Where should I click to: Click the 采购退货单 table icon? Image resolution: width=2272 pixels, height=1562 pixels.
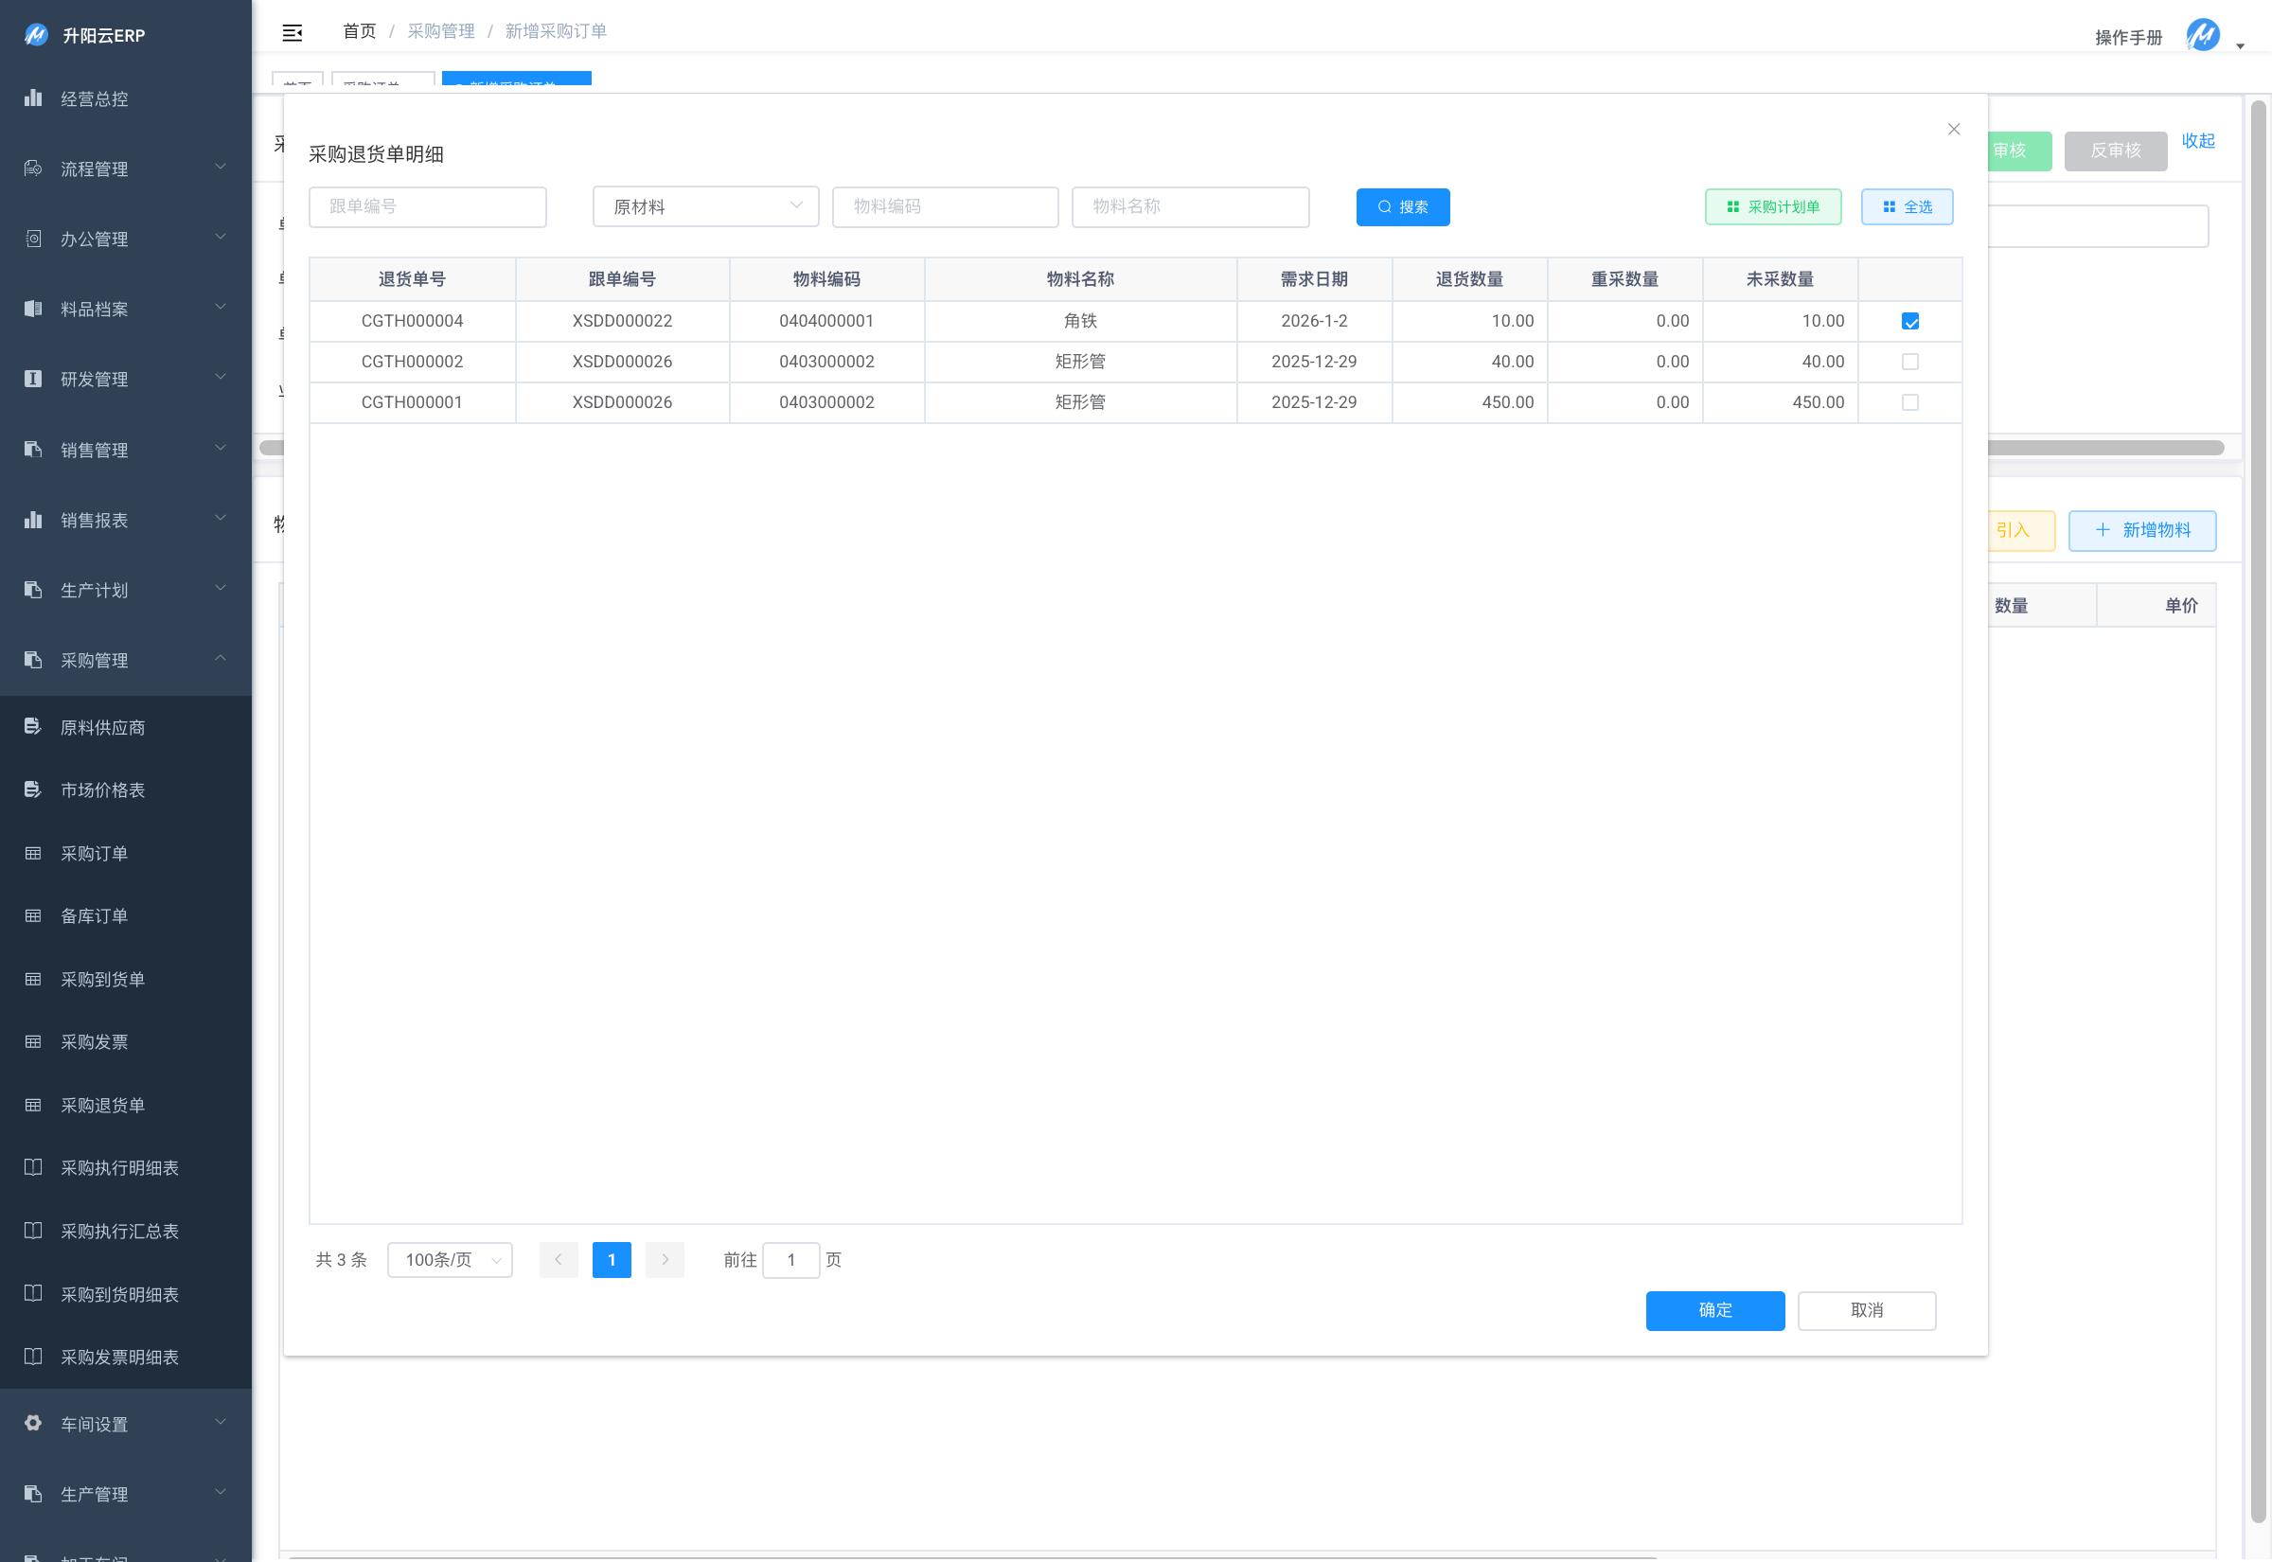click(x=33, y=1105)
